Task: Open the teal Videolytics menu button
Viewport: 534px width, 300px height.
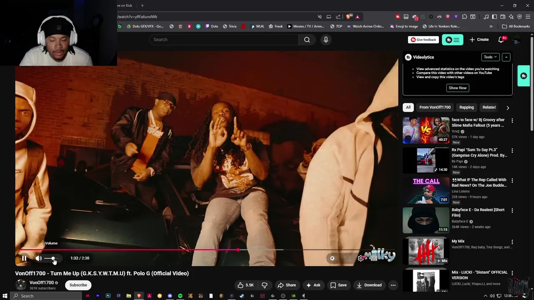Action: pyautogui.click(x=453, y=40)
